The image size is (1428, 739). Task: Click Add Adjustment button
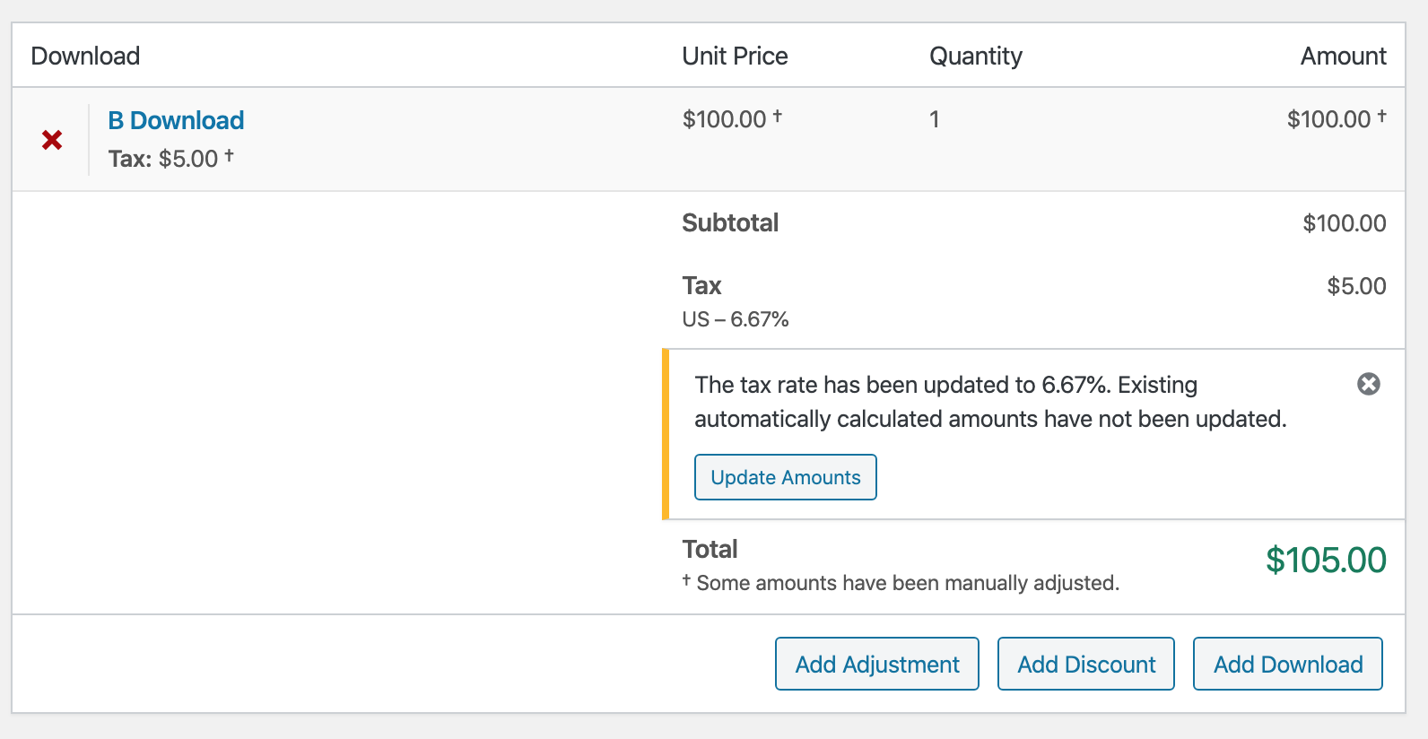(877, 664)
